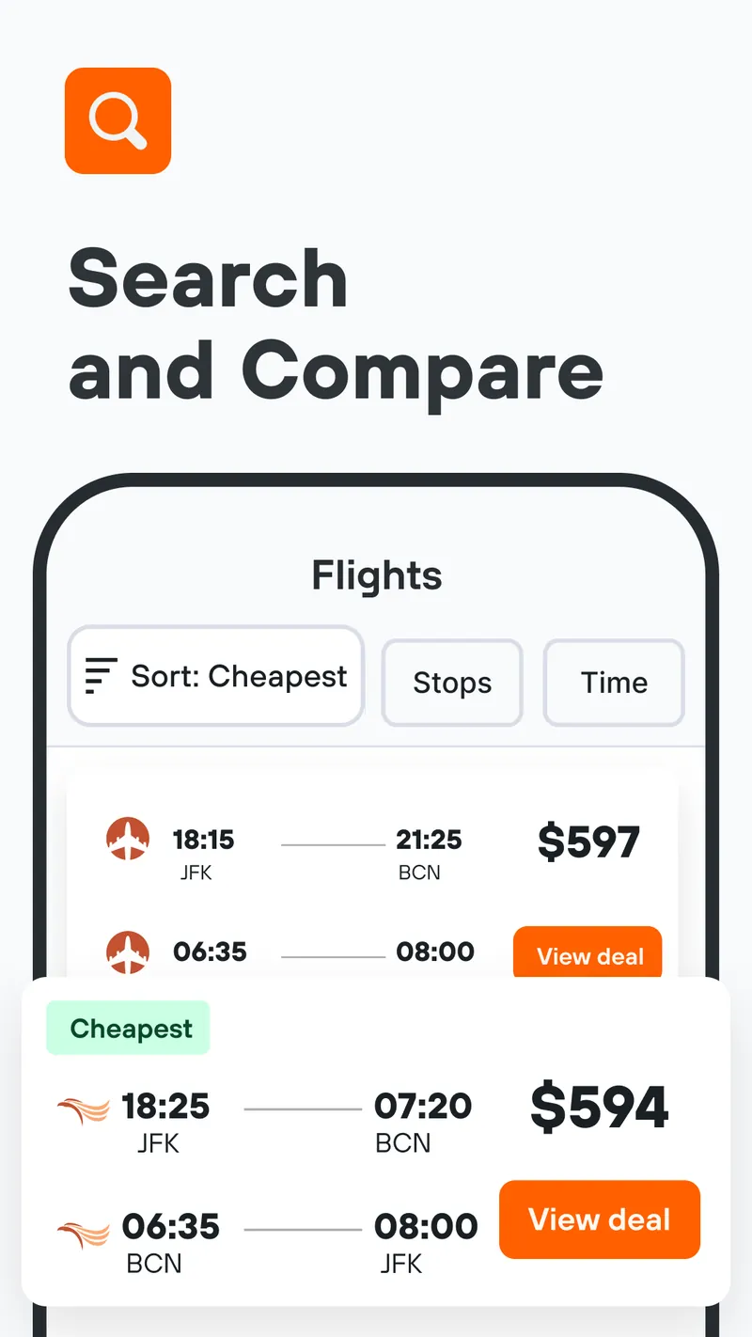Image resolution: width=752 pixels, height=1337 pixels.
Task: Click the airplane icon beside the 06:35 flight
Action: point(129,953)
